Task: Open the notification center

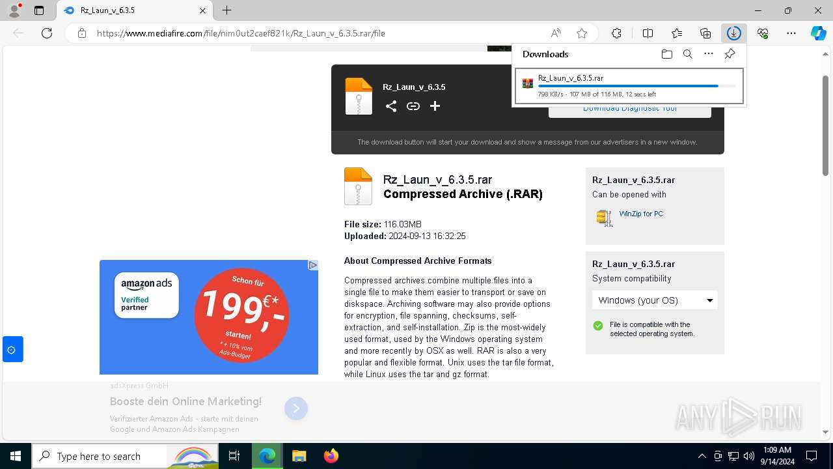Action: click(x=812, y=456)
